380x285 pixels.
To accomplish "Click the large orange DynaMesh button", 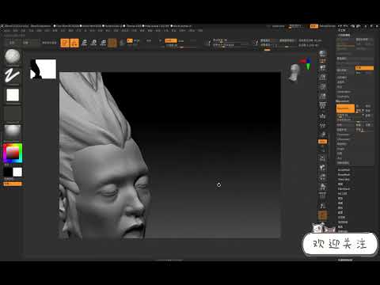I will coord(345,108).
